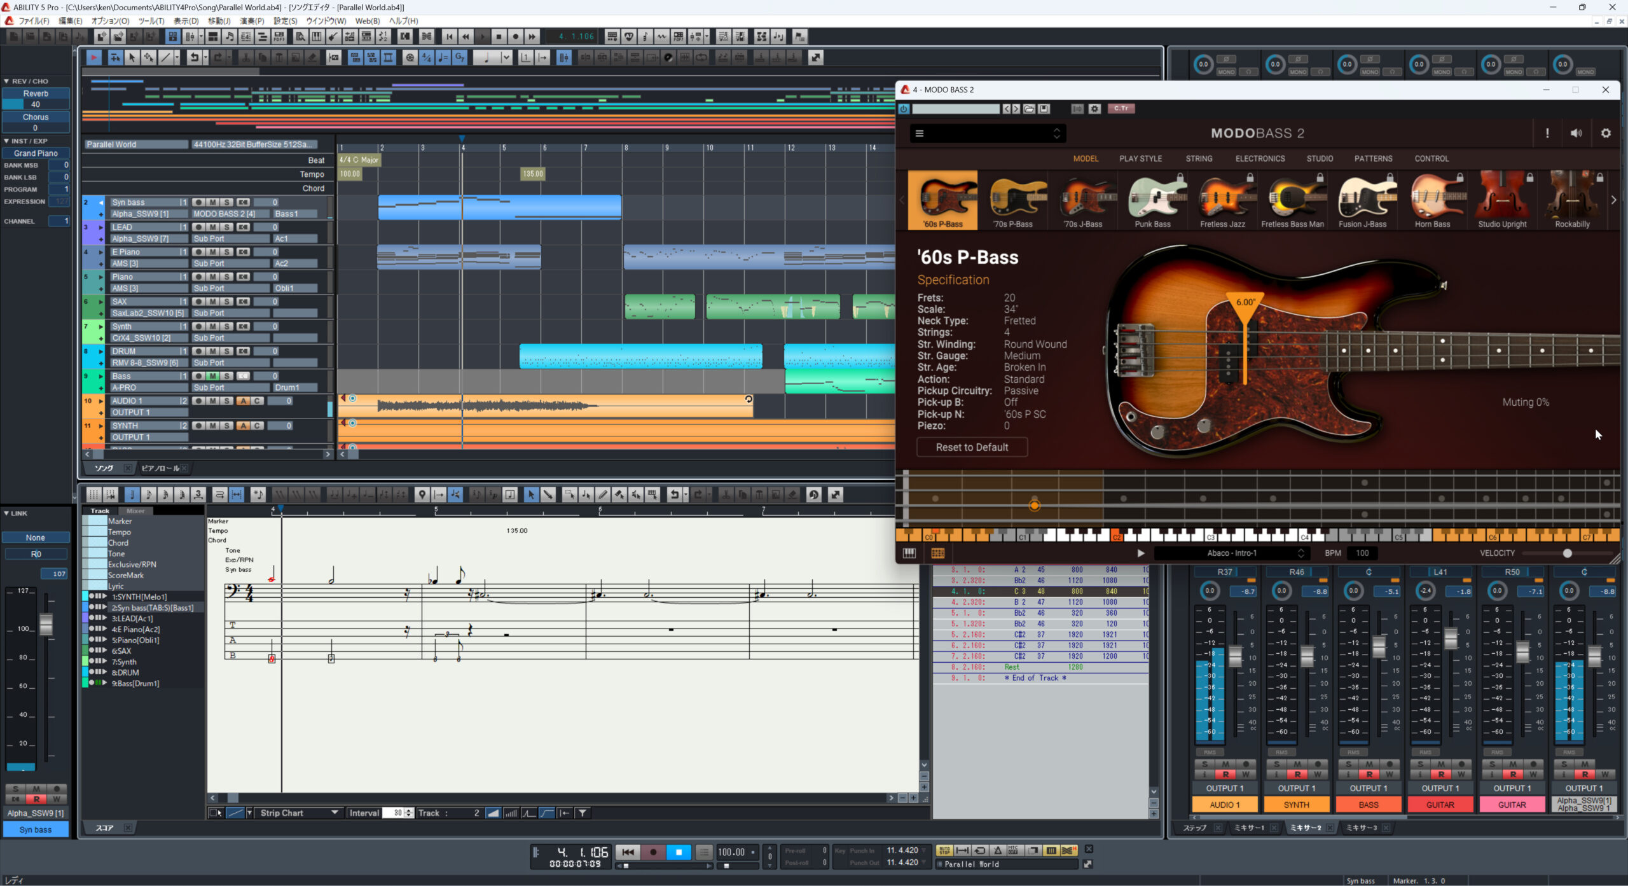
Task: Click rewind to start in bottom transport
Action: point(628,852)
